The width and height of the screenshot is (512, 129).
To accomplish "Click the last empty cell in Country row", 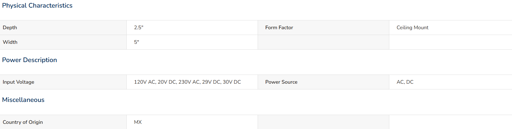I will point(450,122).
